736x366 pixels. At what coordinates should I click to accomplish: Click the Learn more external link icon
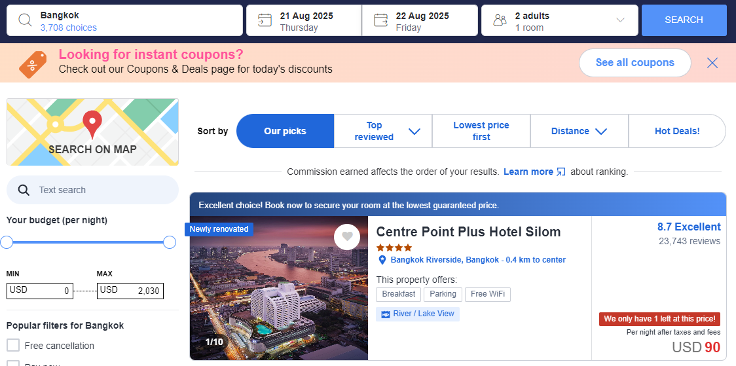tap(561, 172)
